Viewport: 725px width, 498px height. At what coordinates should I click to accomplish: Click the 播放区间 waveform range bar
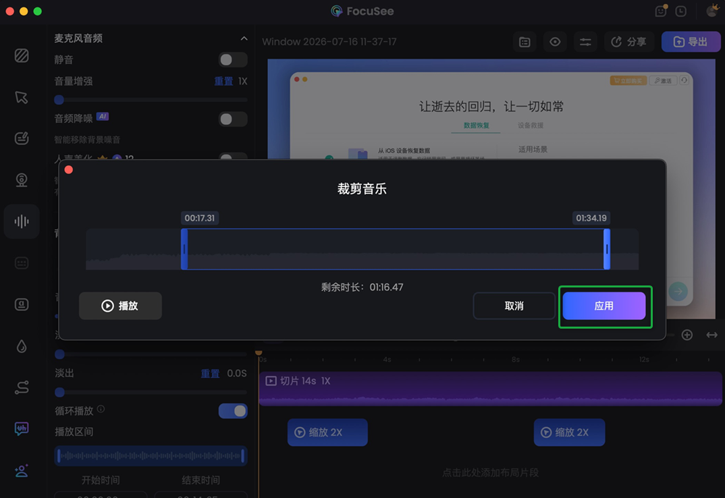pyautogui.click(x=151, y=455)
